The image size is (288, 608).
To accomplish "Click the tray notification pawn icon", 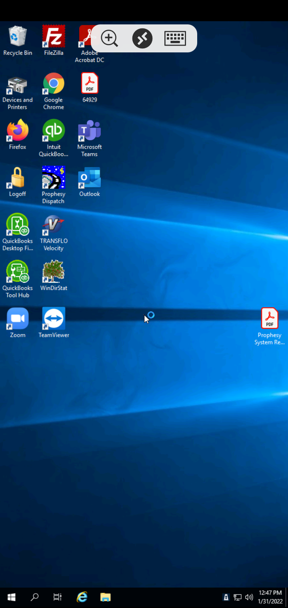I will click(226, 598).
